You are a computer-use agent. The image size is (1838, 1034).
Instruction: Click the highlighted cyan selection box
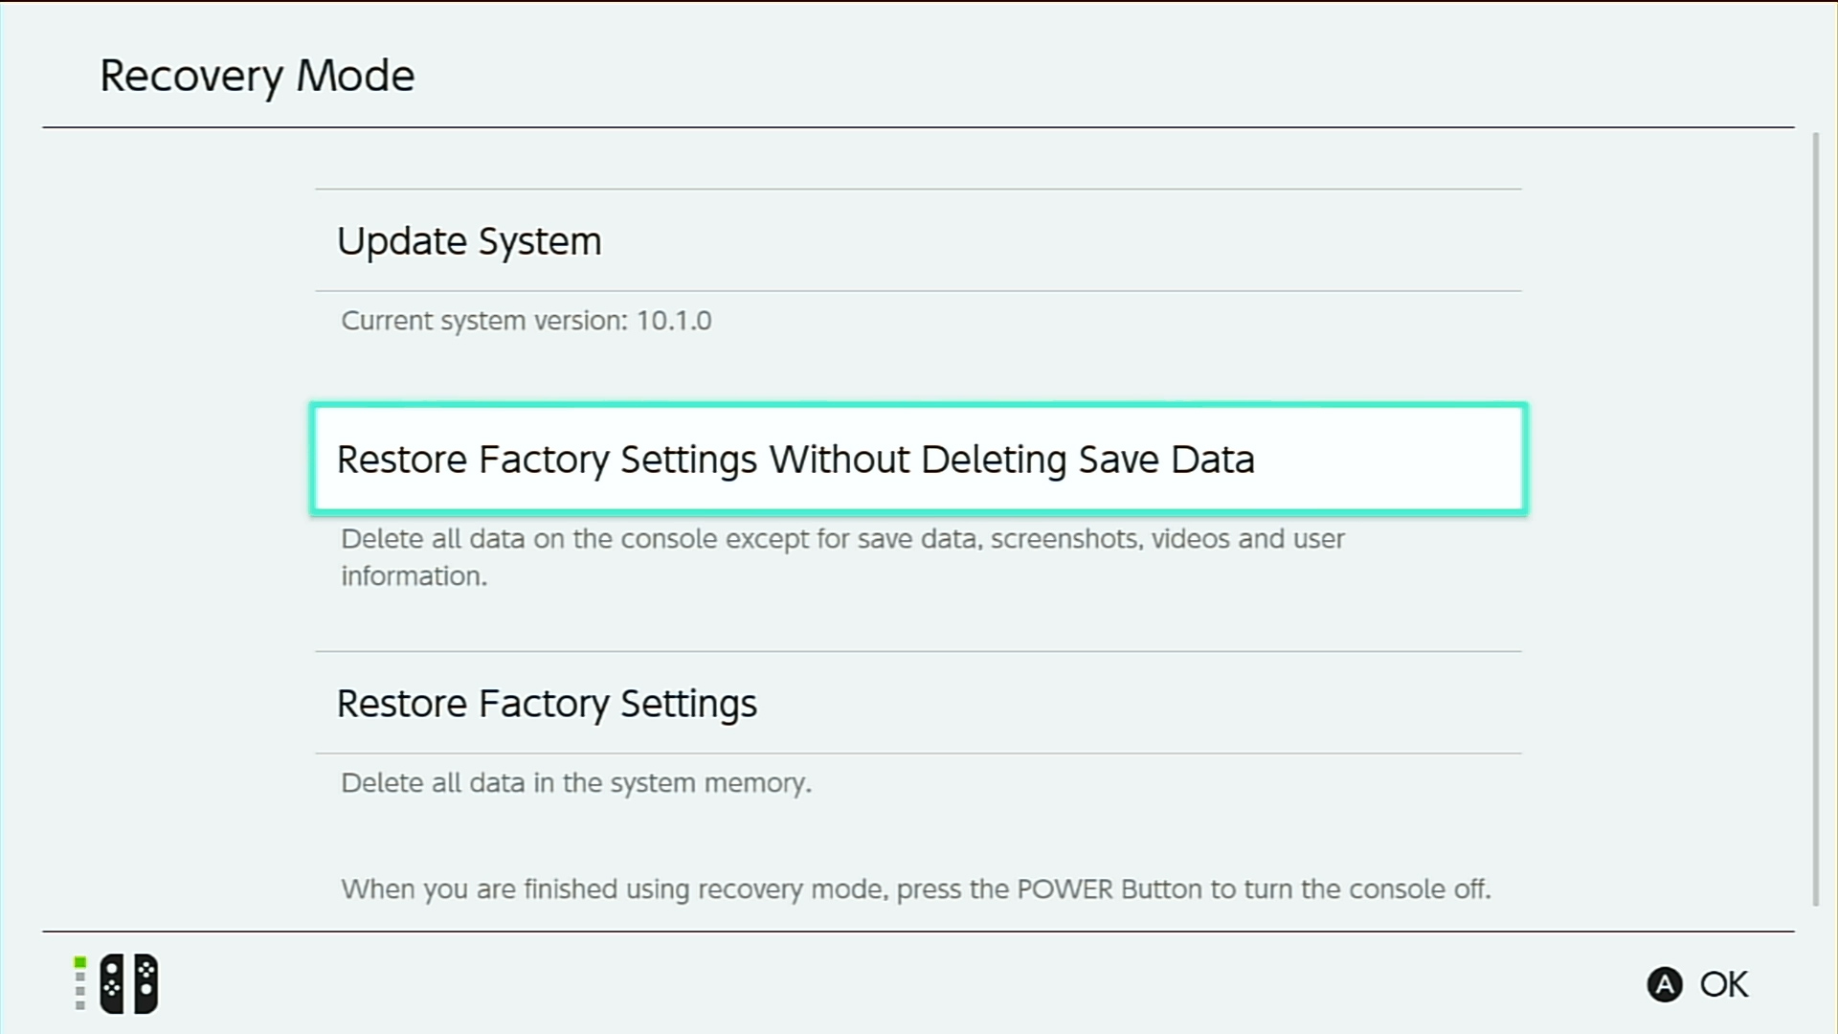coord(918,460)
